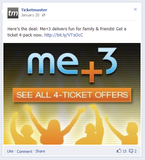This screenshot has height=160, width=145.
Task: View the 15 people who liked
Action: point(125,151)
